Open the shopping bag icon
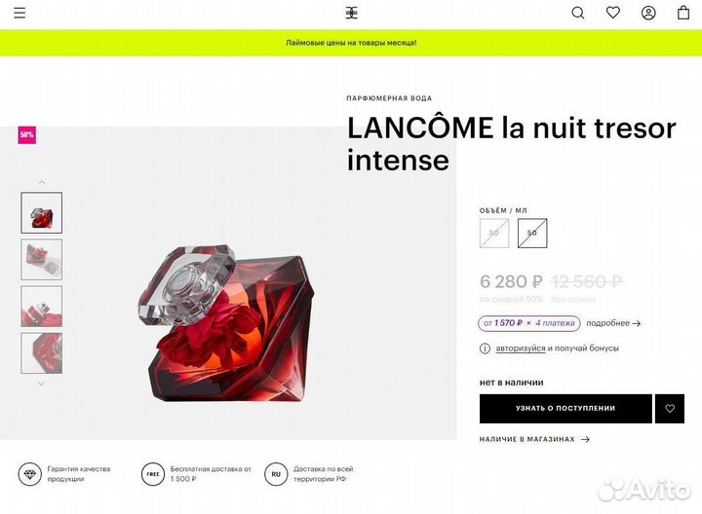702x514 pixels. tap(683, 13)
